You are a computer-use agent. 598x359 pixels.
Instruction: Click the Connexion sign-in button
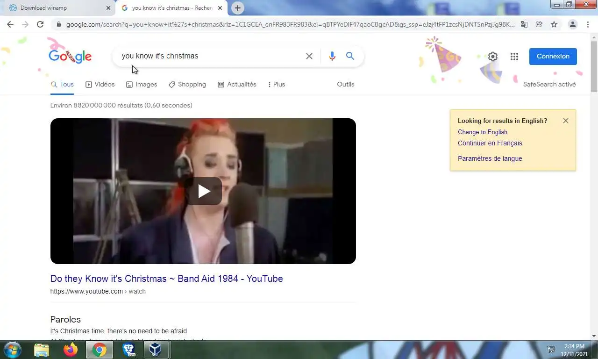tap(553, 56)
